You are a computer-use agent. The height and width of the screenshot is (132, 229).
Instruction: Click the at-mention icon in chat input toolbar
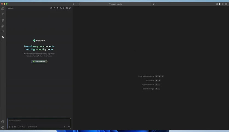tap(10, 127)
